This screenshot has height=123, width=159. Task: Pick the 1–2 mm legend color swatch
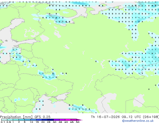tap(16, 120)
